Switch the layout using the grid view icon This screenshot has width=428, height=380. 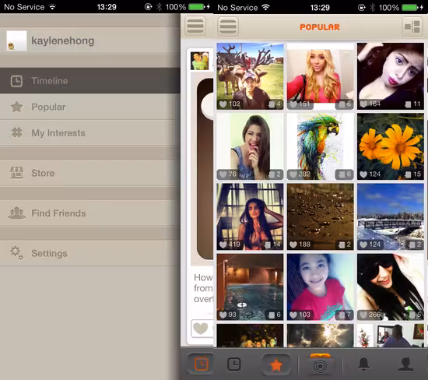(x=412, y=26)
